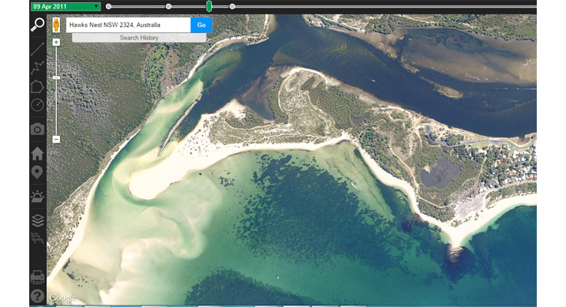Open the 09 Apr 2011 date dropdown
Viewport: 566px width, 307px height.
point(65,6)
